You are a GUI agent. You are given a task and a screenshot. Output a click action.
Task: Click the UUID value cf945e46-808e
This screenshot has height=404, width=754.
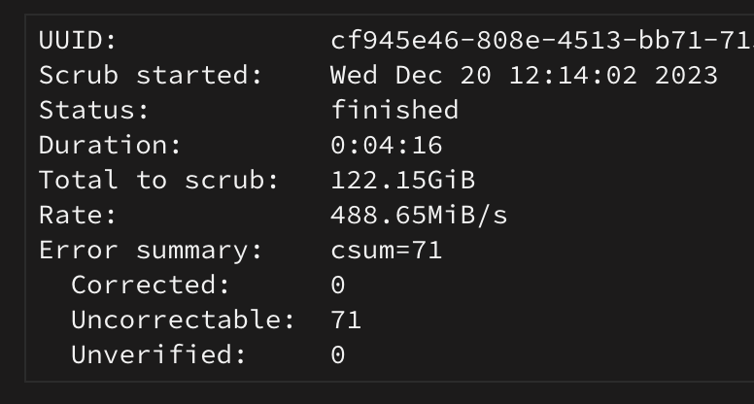(x=542, y=41)
